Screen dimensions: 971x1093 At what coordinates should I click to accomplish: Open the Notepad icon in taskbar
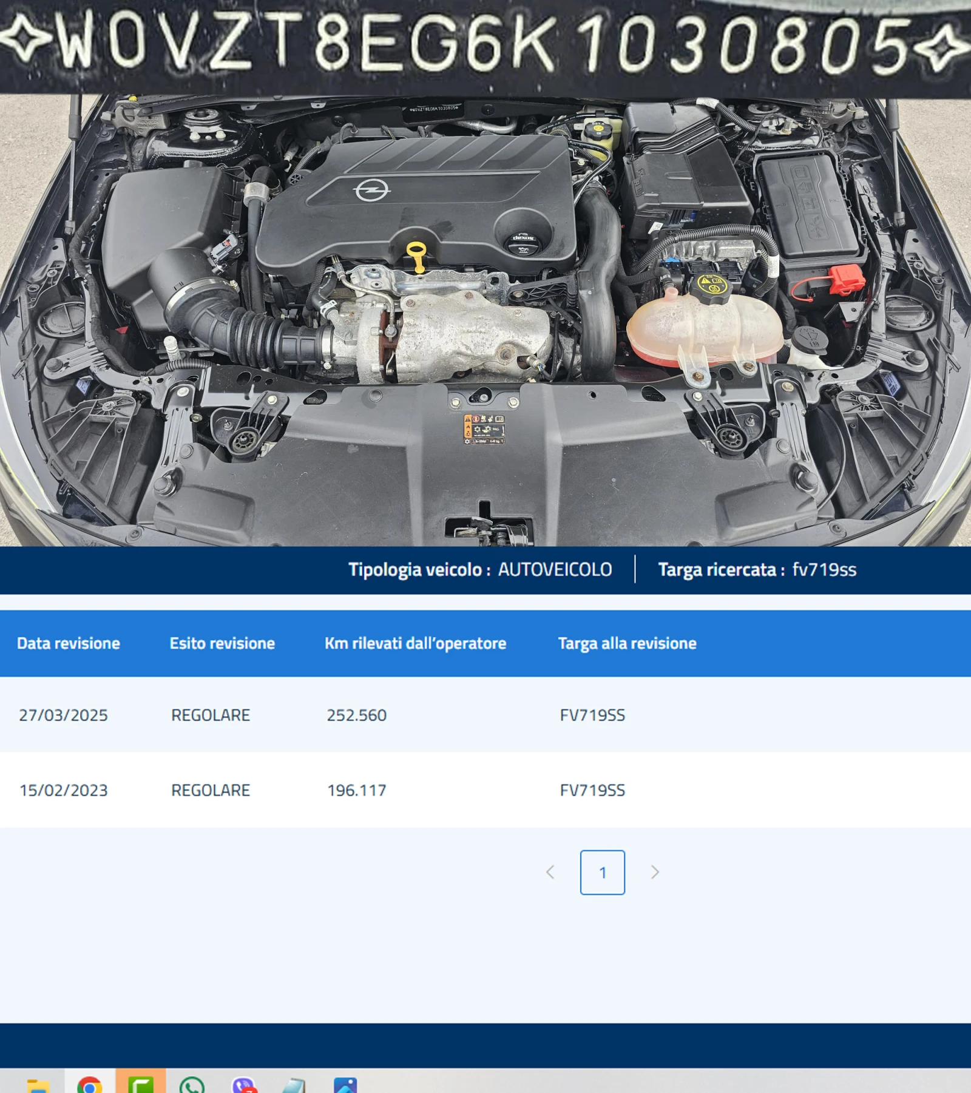tap(294, 1085)
